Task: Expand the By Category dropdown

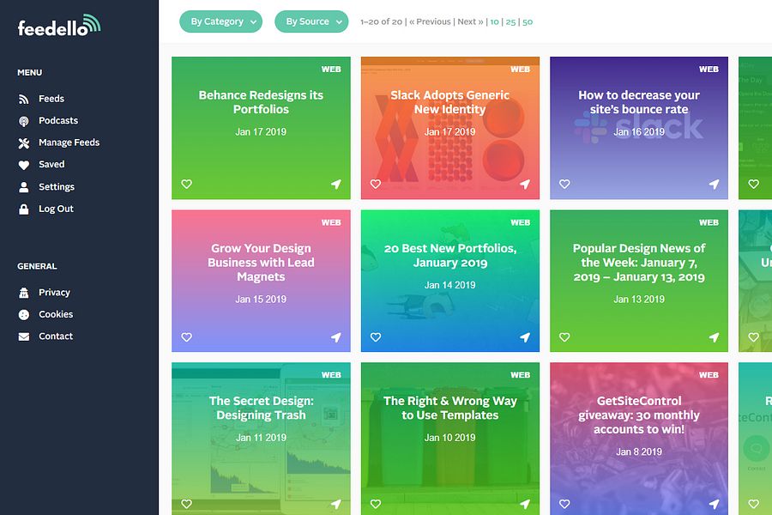Action: tap(220, 21)
